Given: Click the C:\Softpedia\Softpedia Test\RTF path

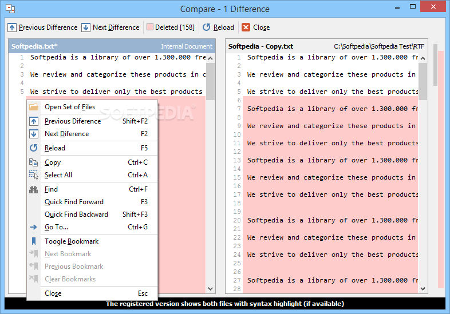Looking at the screenshot, I should point(379,46).
